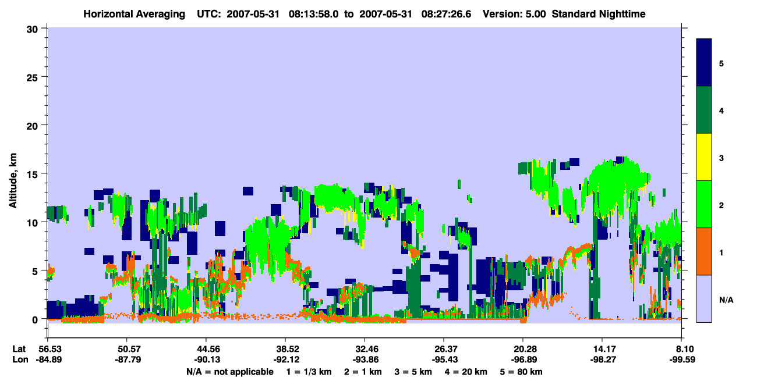Click the bright green colorbar segment labeled 2
757x388 pixels.
pos(704,204)
